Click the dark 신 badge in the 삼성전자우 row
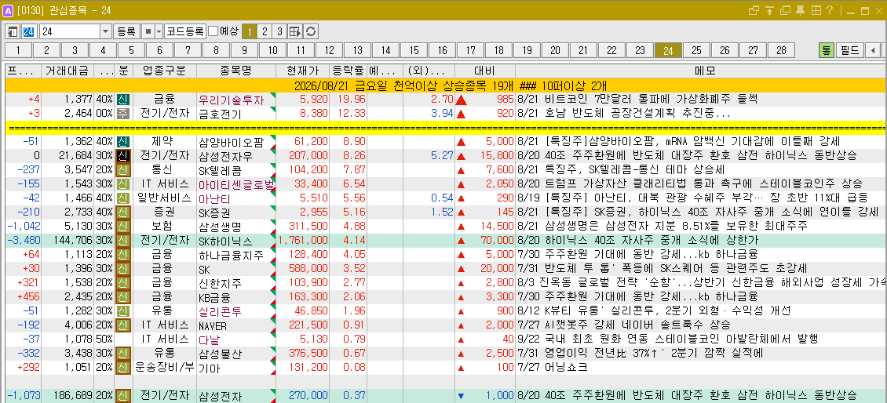This screenshot has width=887, height=403. [x=123, y=155]
